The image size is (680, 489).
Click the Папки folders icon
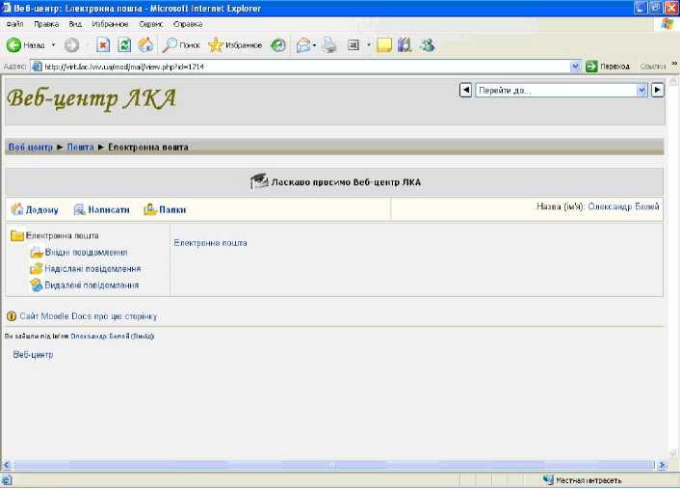[x=150, y=209]
